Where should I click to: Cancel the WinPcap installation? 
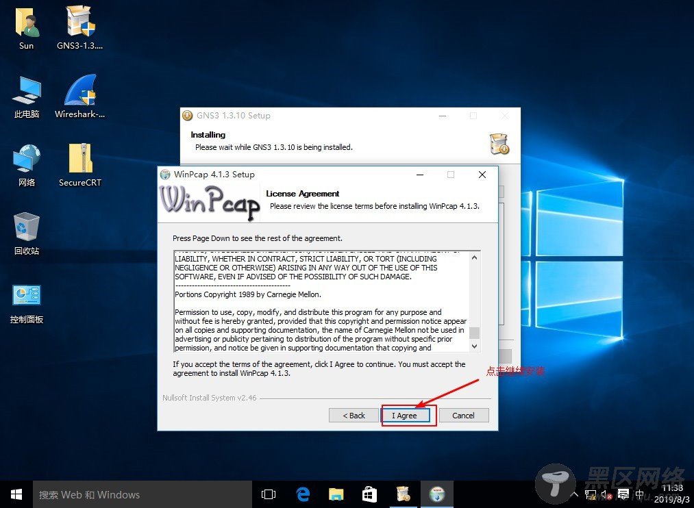click(464, 416)
